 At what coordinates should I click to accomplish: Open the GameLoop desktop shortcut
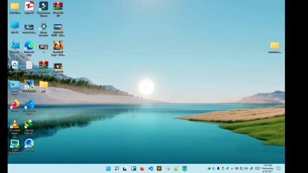coord(29,145)
